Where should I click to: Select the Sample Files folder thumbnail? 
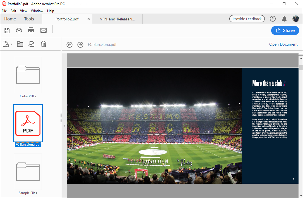click(28, 172)
